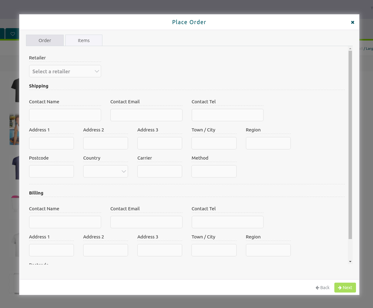The width and height of the screenshot is (373, 308).
Task: Select the Shipping Region field
Action: (268, 143)
